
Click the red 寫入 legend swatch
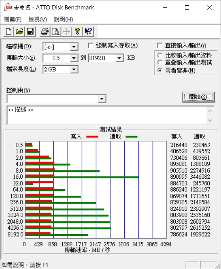click(x=92, y=137)
